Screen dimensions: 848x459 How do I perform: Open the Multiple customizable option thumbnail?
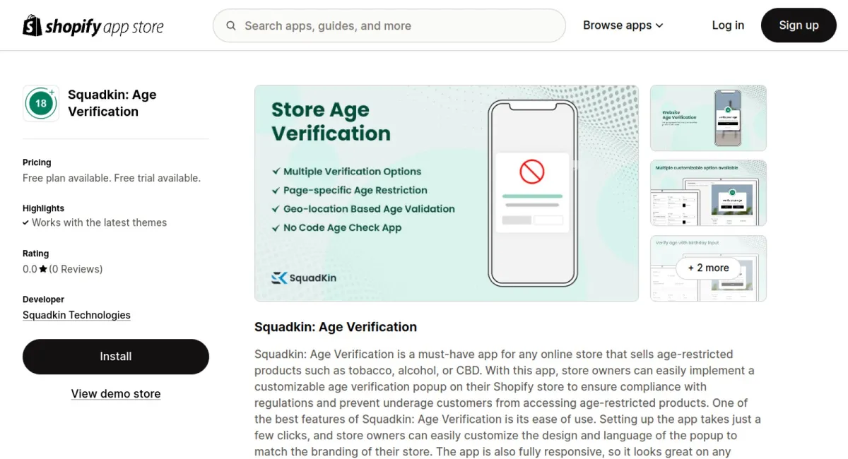coord(708,193)
